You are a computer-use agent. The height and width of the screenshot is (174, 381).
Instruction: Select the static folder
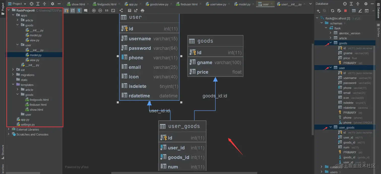[x=24, y=80]
